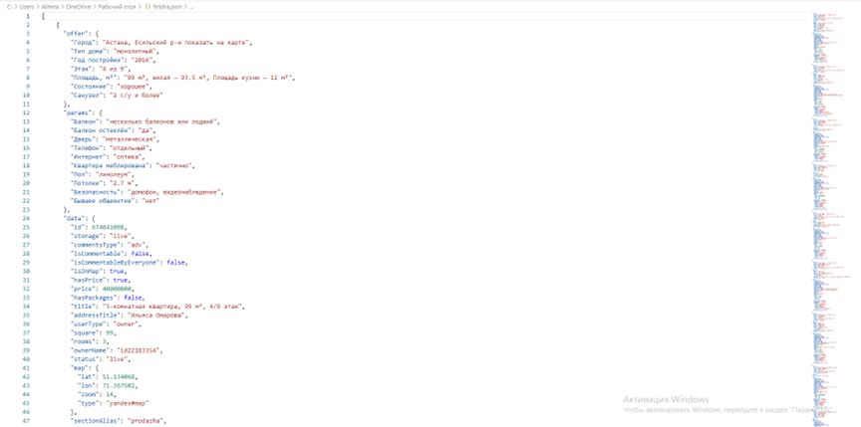Click the "металлическая" value

(x=130, y=138)
